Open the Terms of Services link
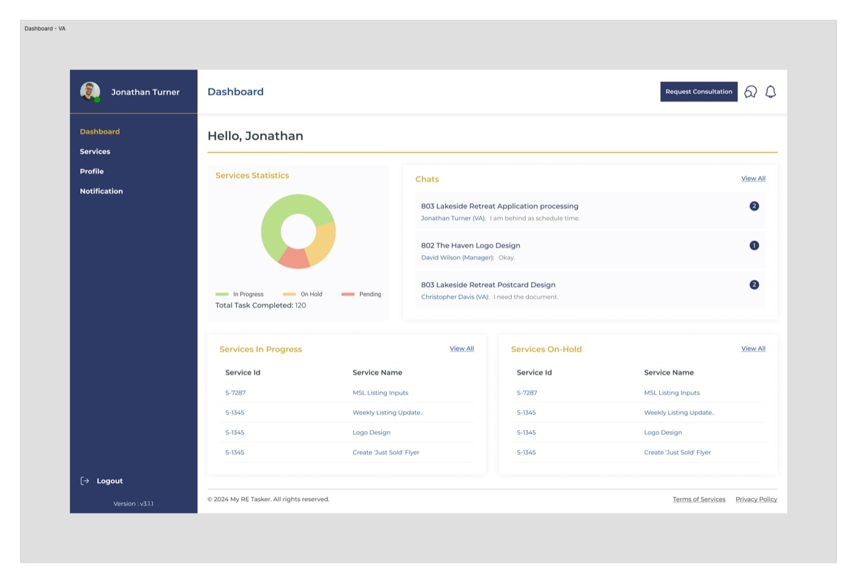Viewport: 857px width, 583px height. [x=699, y=499]
